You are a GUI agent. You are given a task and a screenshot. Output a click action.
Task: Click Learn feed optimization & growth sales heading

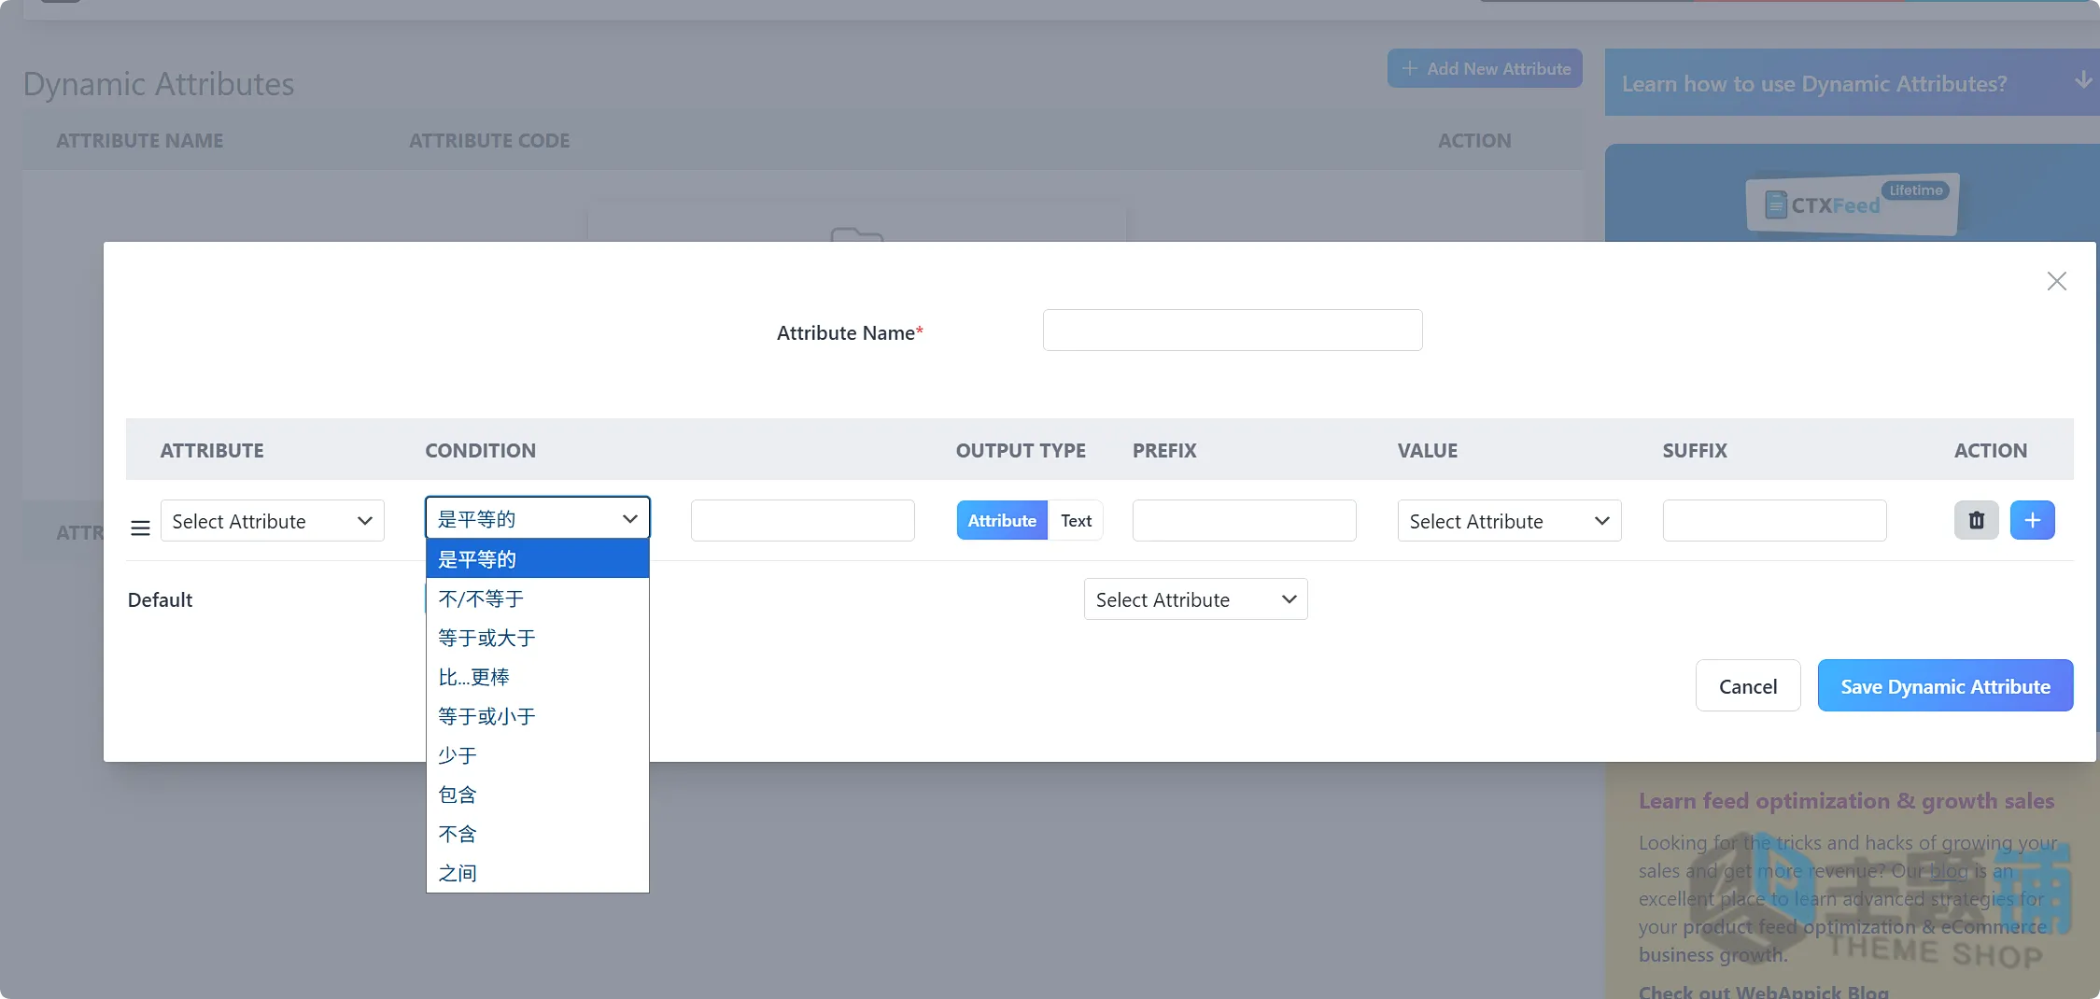(x=1846, y=800)
